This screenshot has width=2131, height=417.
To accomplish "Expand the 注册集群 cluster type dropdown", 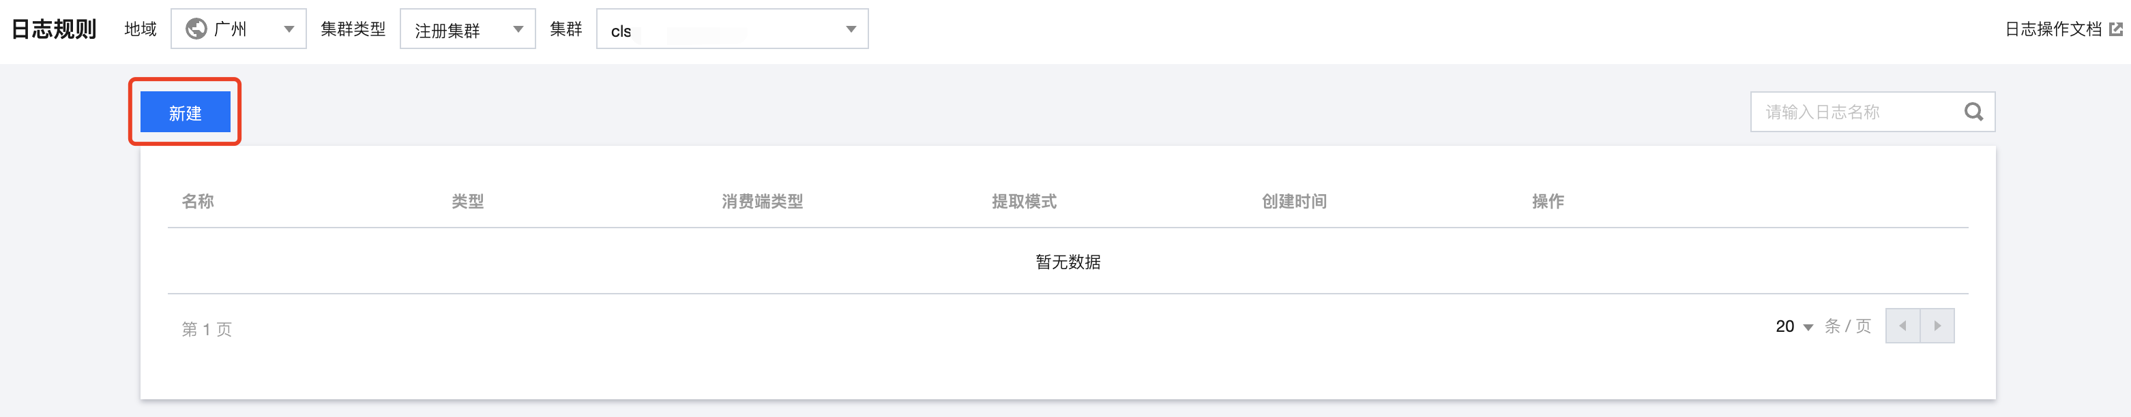I will tap(467, 29).
